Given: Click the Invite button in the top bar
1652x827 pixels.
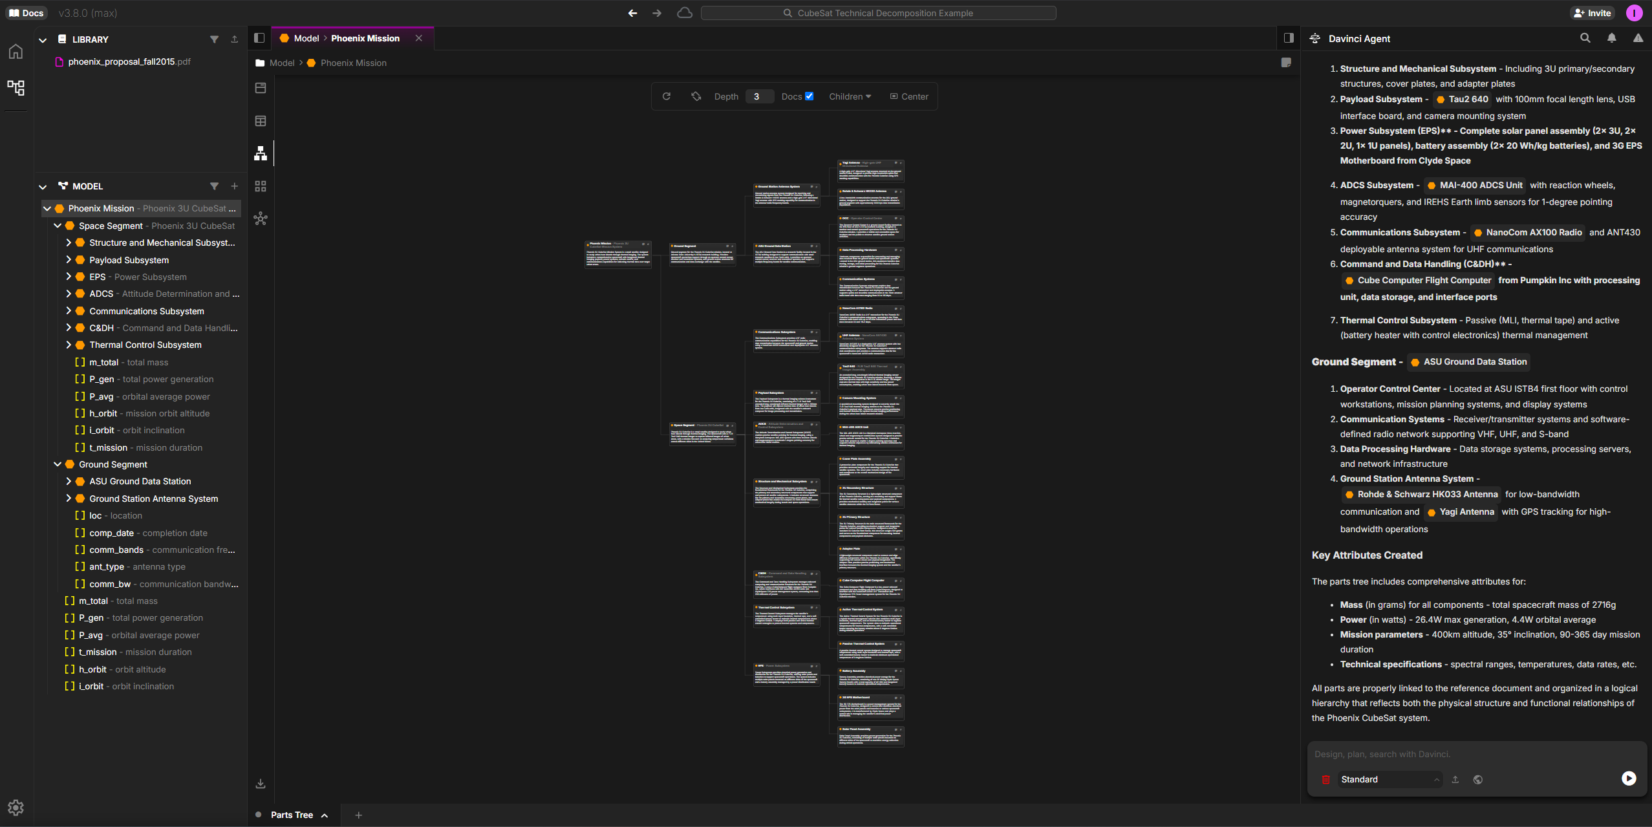Looking at the screenshot, I should [x=1592, y=12].
